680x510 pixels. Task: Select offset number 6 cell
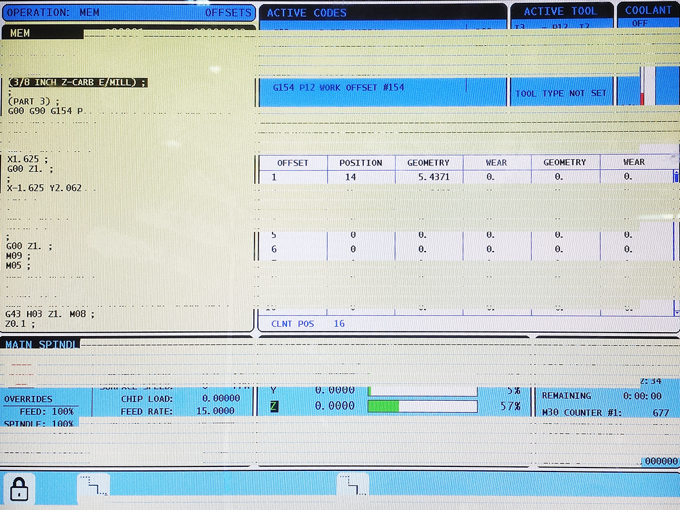(x=293, y=249)
